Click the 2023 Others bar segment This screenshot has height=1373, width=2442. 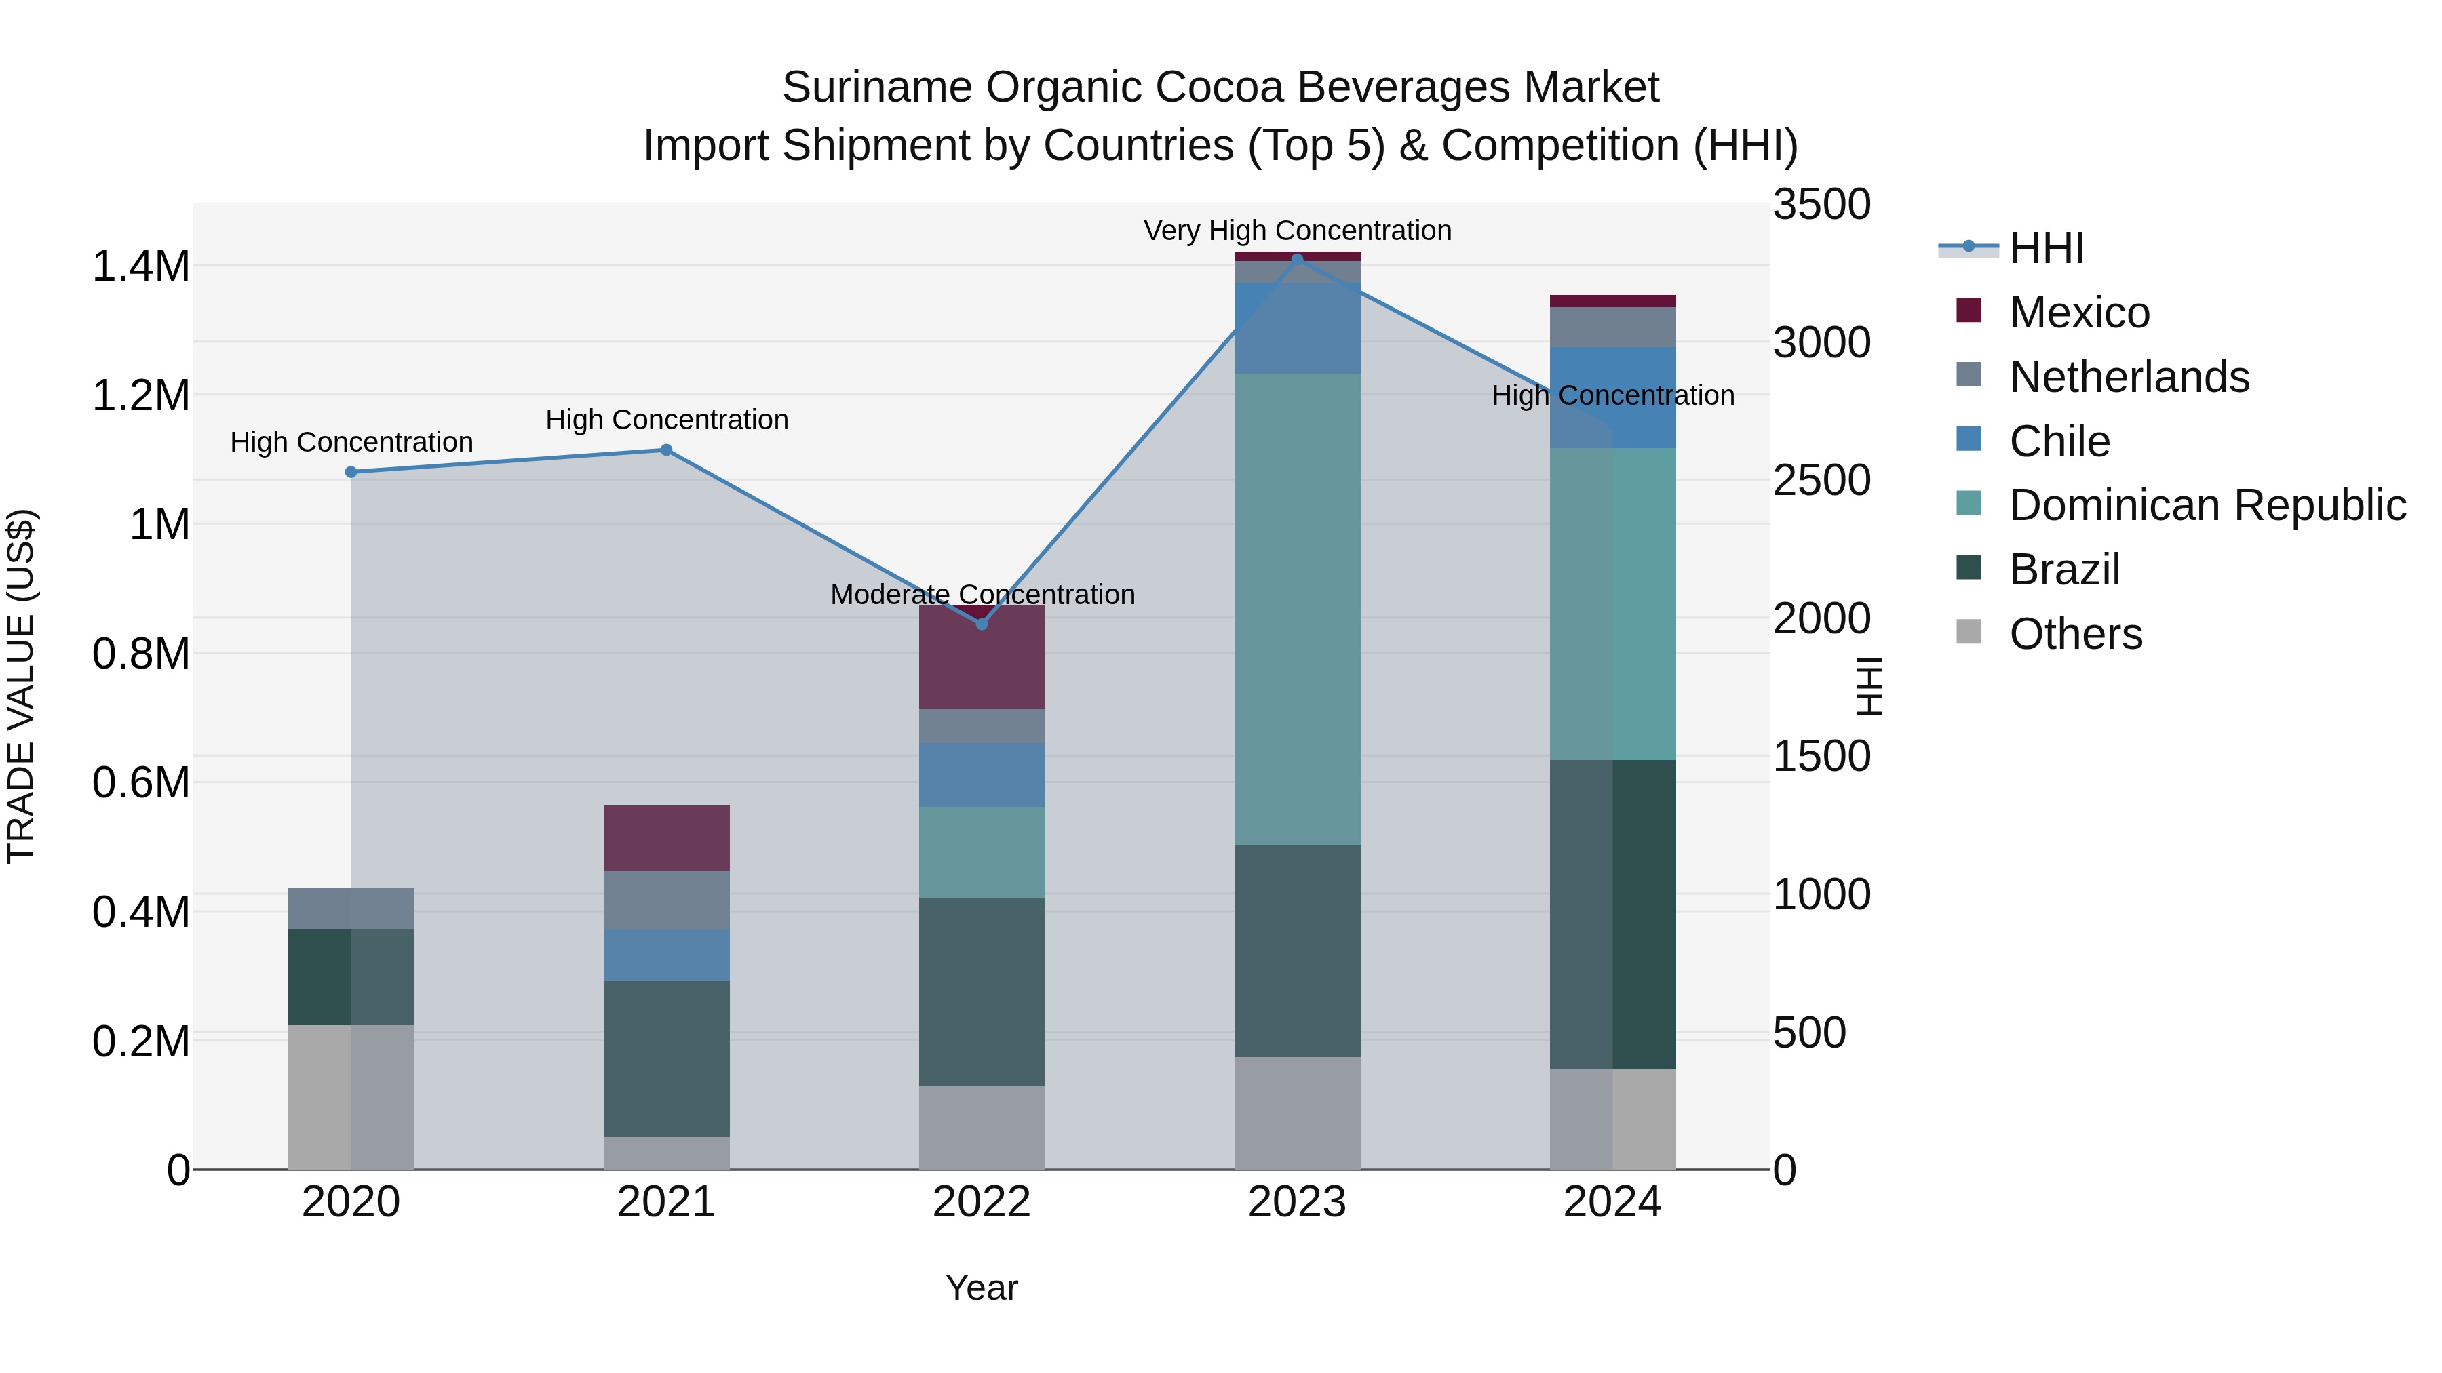[1298, 1113]
